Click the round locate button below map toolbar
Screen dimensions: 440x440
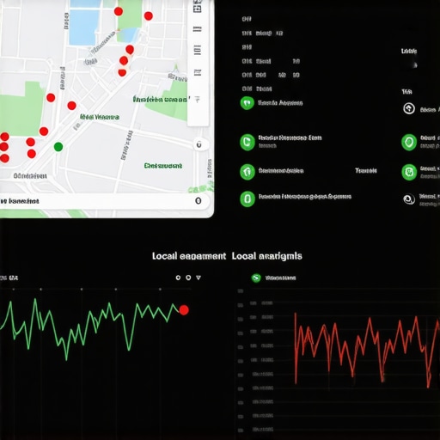(199, 144)
